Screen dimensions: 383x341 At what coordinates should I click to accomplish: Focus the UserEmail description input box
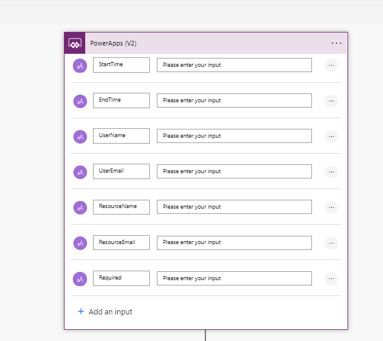234,171
